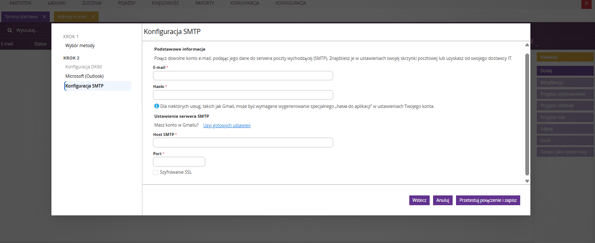The height and width of the screenshot is (243, 595).
Task: Click the Przypisz oddziały button
Action: pos(565,105)
